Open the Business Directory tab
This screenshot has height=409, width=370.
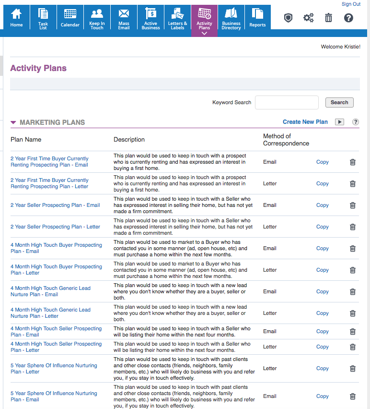coord(231,18)
